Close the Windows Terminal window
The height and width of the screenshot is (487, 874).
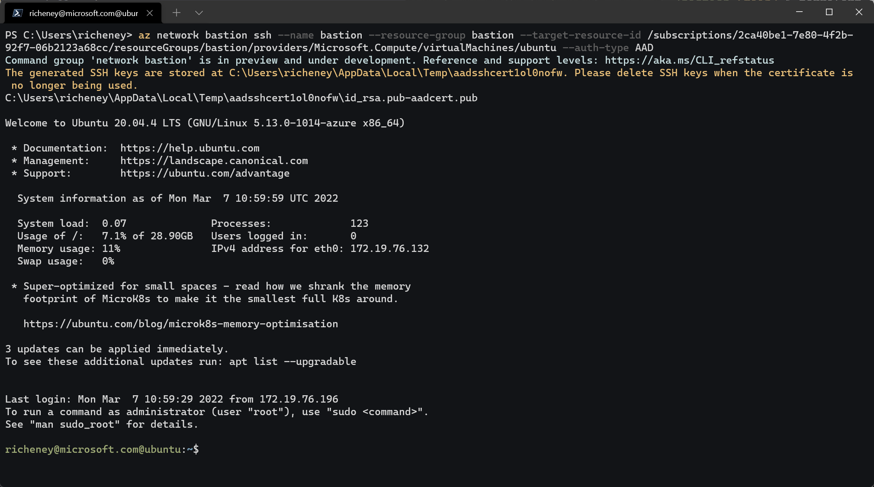pyautogui.click(x=859, y=12)
